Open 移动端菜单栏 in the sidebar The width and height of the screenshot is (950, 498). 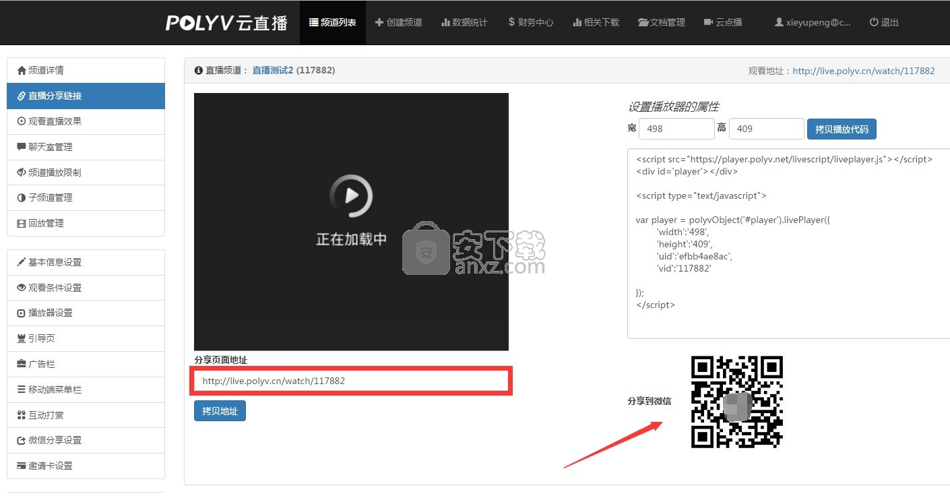click(86, 390)
